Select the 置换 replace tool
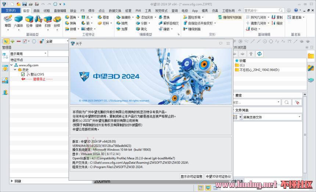Screen dimensions: 316x192 [164, 17]
